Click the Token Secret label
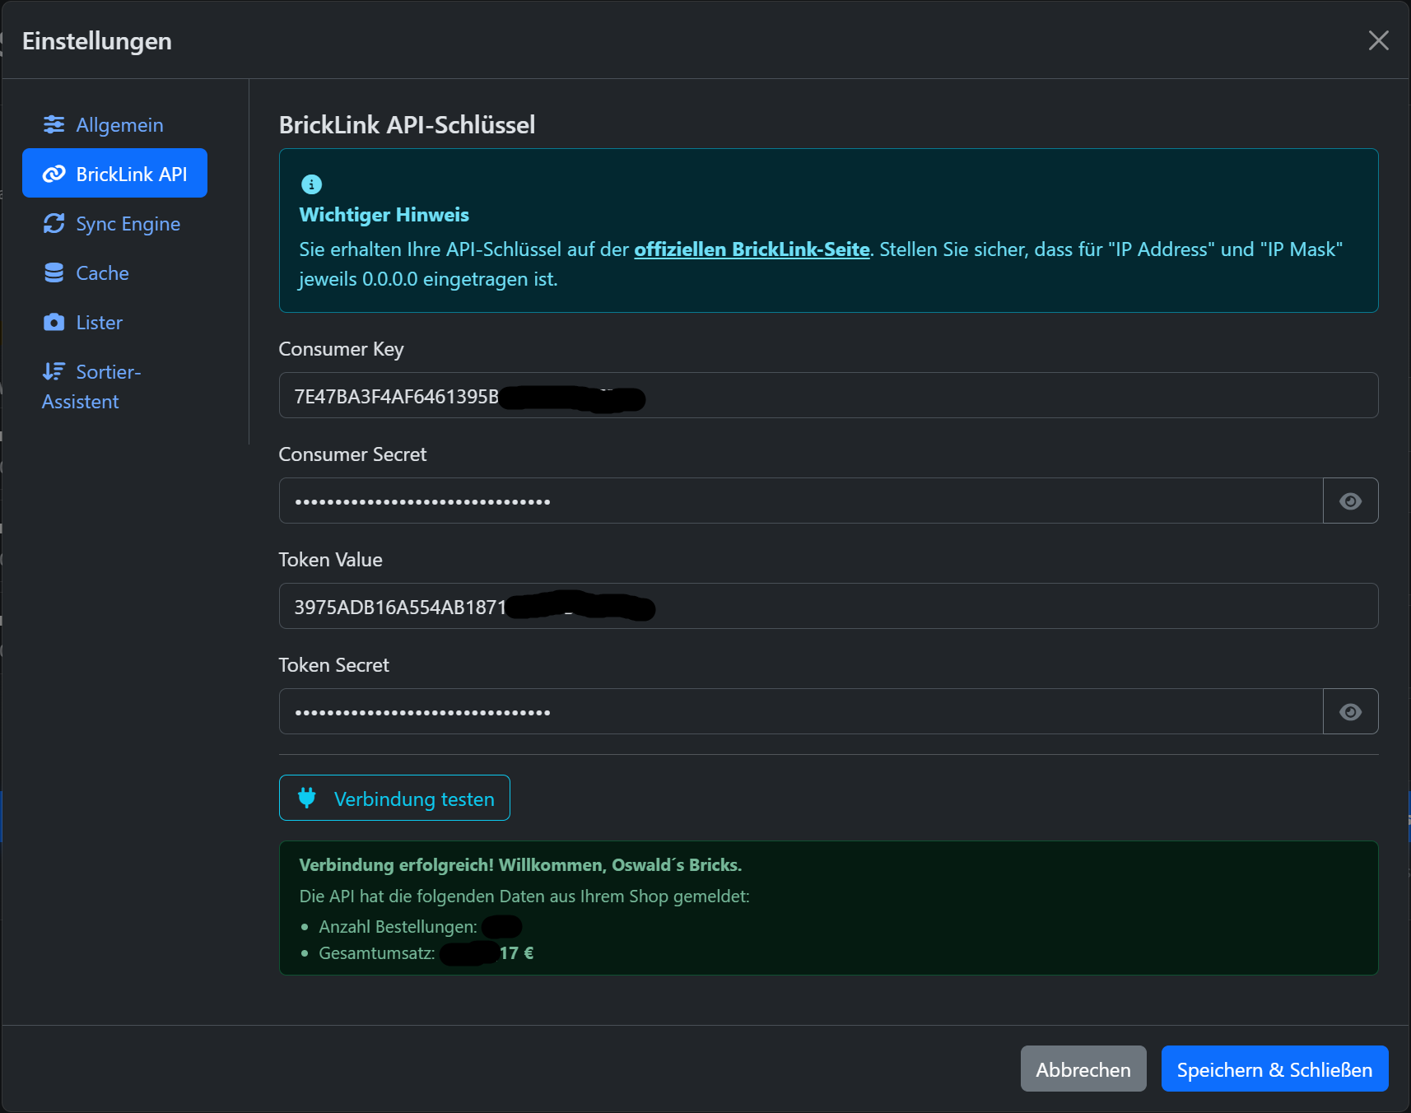Image resolution: width=1411 pixels, height=1113 pixels. (333, 665)
